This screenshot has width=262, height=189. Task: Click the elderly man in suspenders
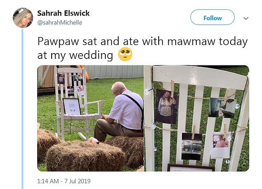[x=119, y=112]
